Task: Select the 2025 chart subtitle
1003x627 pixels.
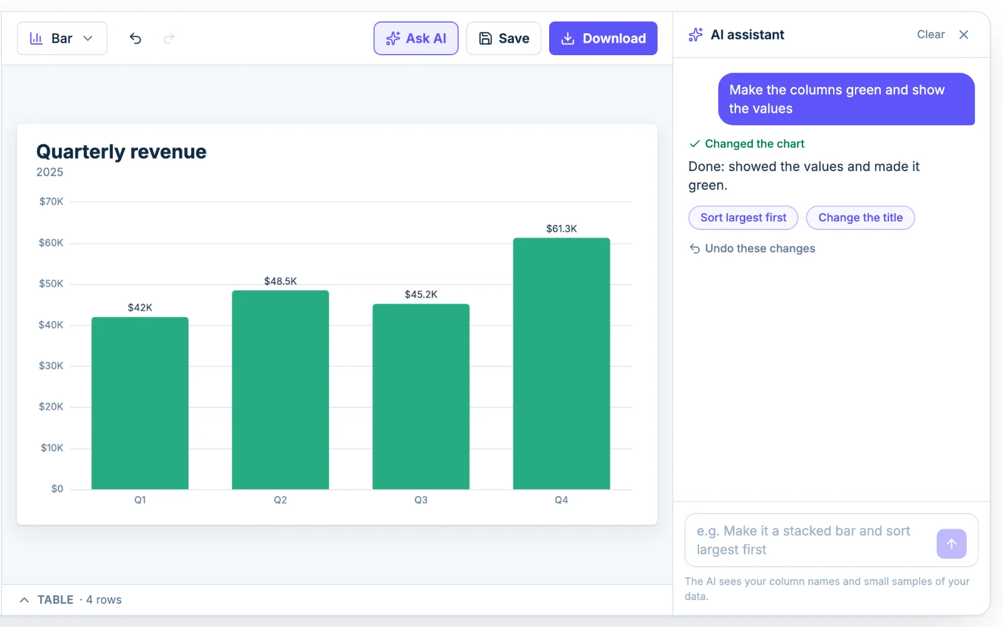Action: tap(50, 172)
